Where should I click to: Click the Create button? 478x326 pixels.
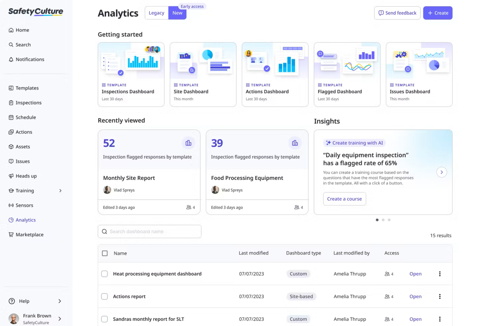(x=438, y=13)
